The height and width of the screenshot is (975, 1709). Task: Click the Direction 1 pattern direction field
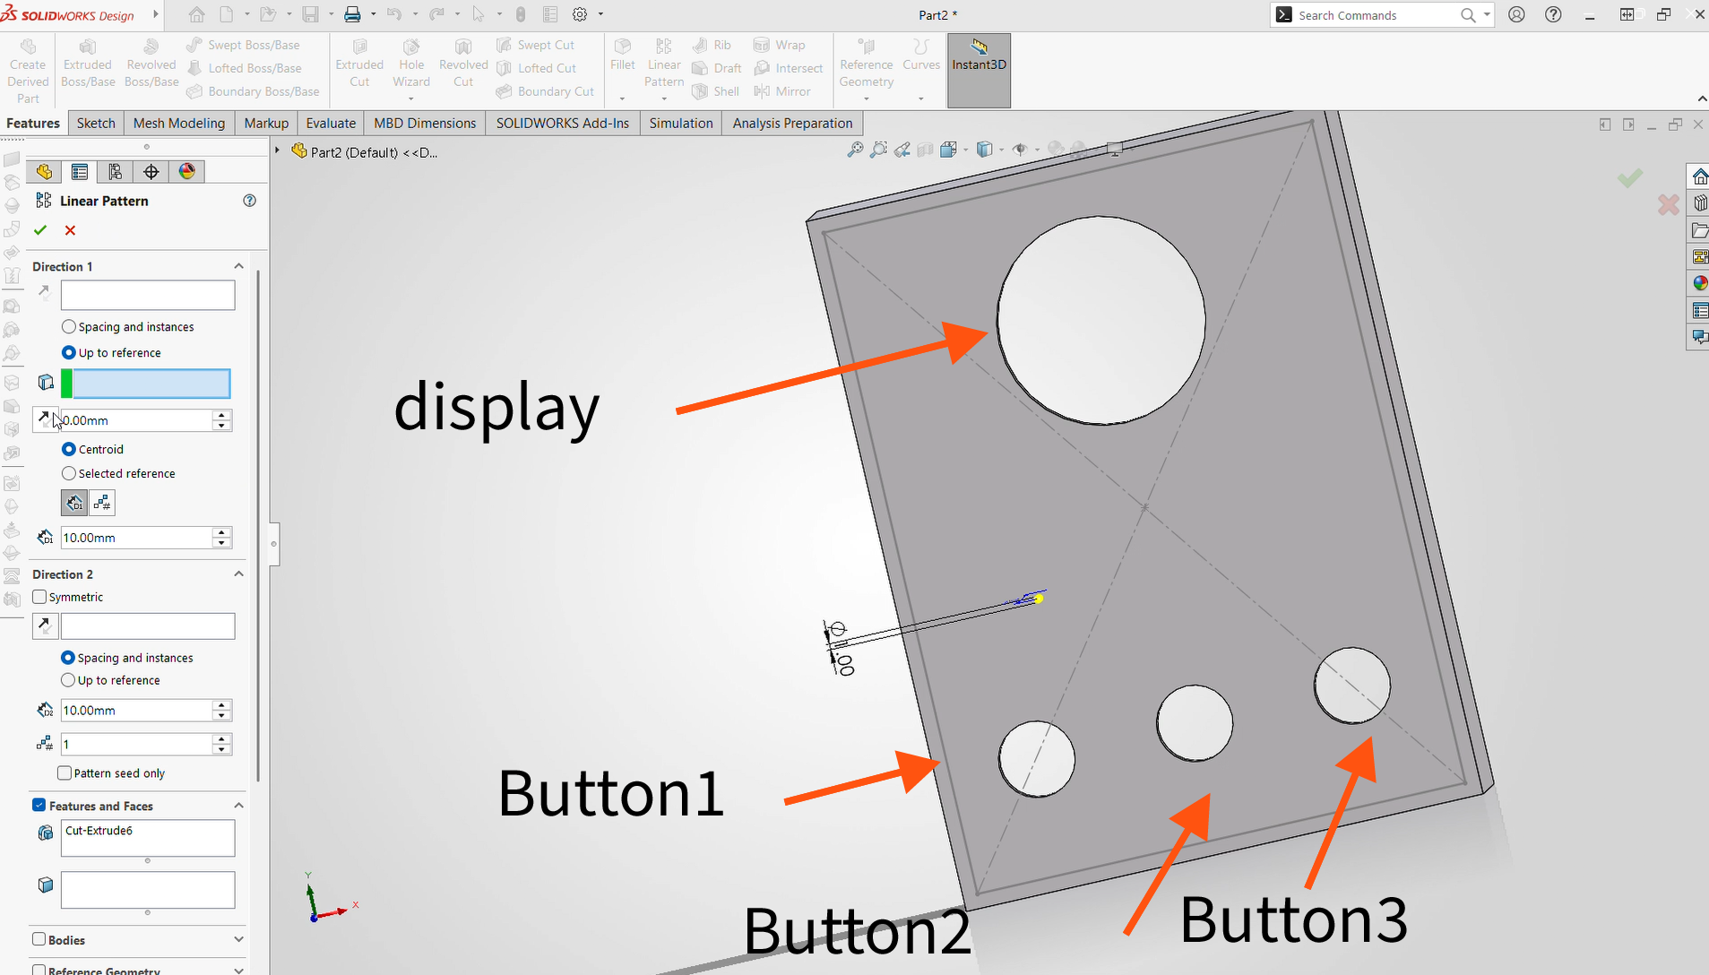(x=148, y=295)
